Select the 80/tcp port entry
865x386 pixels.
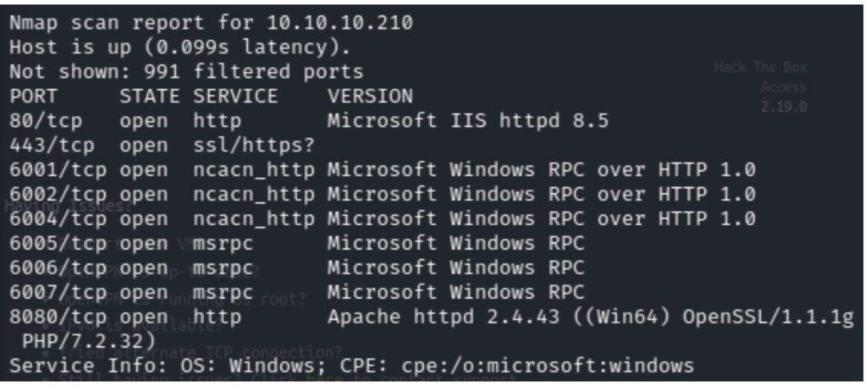46,121
